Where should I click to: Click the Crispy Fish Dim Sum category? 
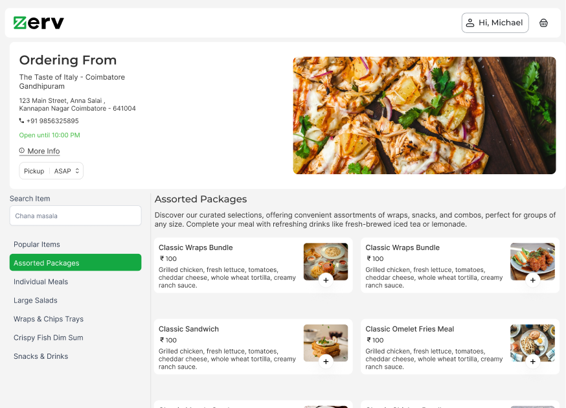47,337
